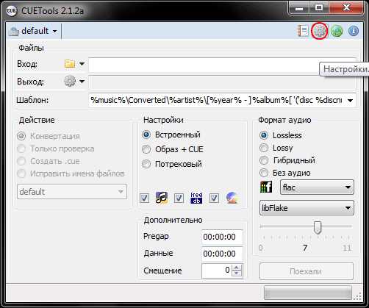The width and height of the screenshot is (369, 308).
Task: Click the bottom progress bar
Action: coord(308,293)
